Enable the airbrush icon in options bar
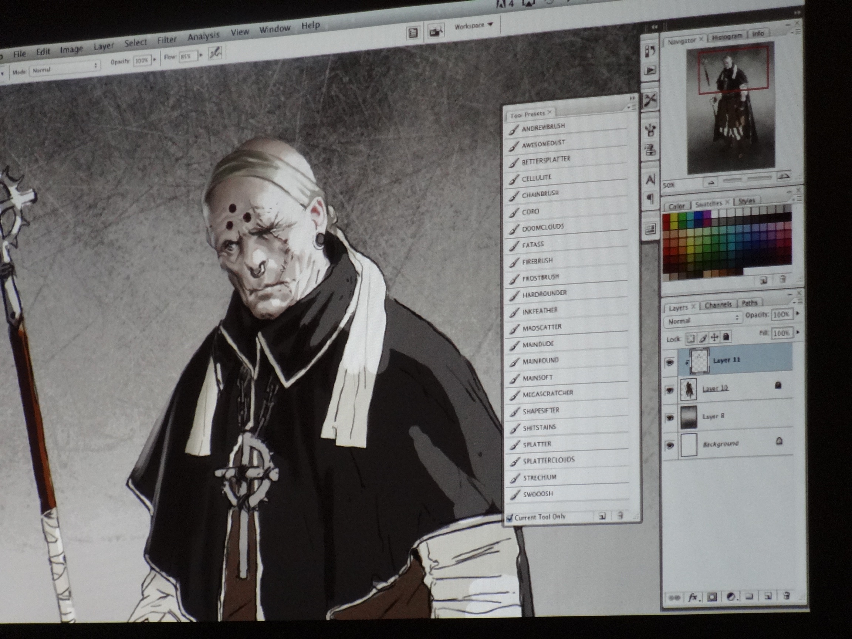 click(x=215, y=54)
